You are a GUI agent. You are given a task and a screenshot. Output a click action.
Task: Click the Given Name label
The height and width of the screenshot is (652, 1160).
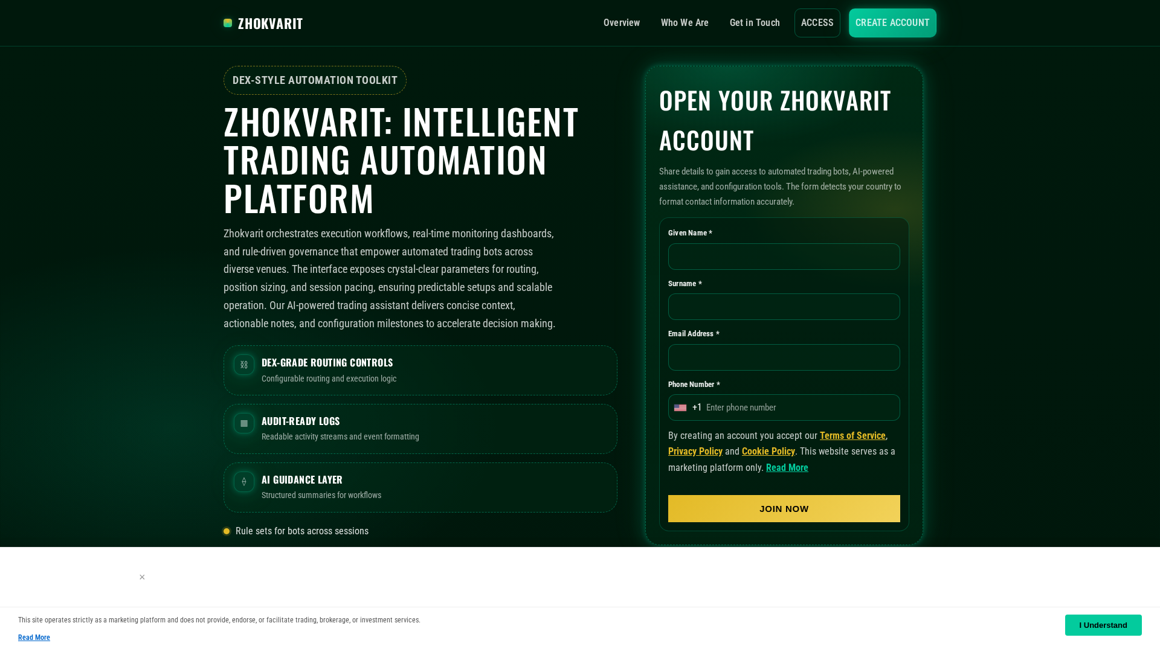click(690, 233)
